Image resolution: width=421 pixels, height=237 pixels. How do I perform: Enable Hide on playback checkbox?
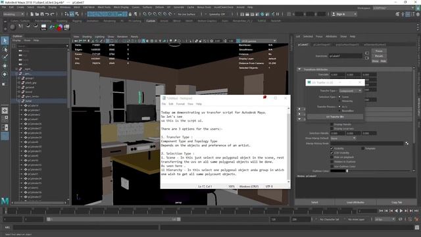(332, 157)
